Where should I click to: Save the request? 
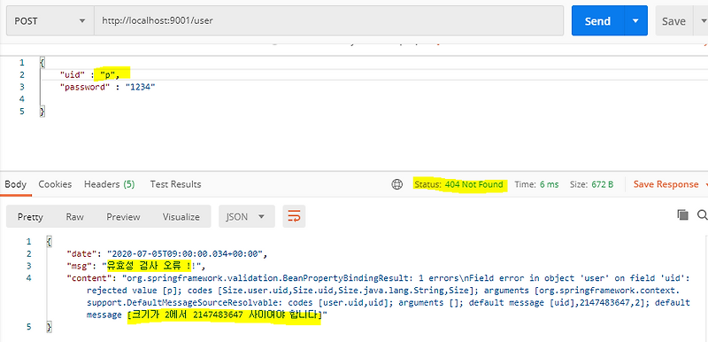pos(673,20)
